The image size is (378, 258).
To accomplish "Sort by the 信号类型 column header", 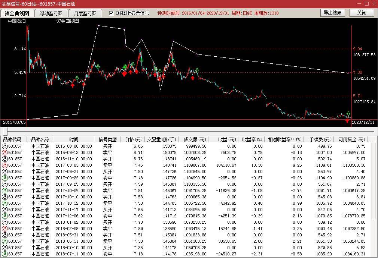I will coord(107,139).
